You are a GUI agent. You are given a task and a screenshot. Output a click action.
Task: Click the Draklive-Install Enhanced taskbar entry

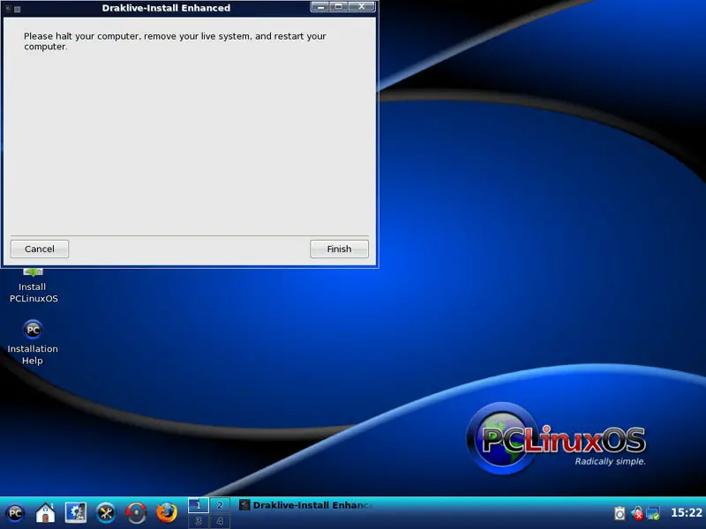pos(305,505)
